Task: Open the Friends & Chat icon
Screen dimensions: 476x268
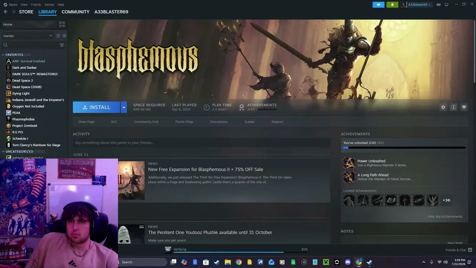Action: coord(470,250)
